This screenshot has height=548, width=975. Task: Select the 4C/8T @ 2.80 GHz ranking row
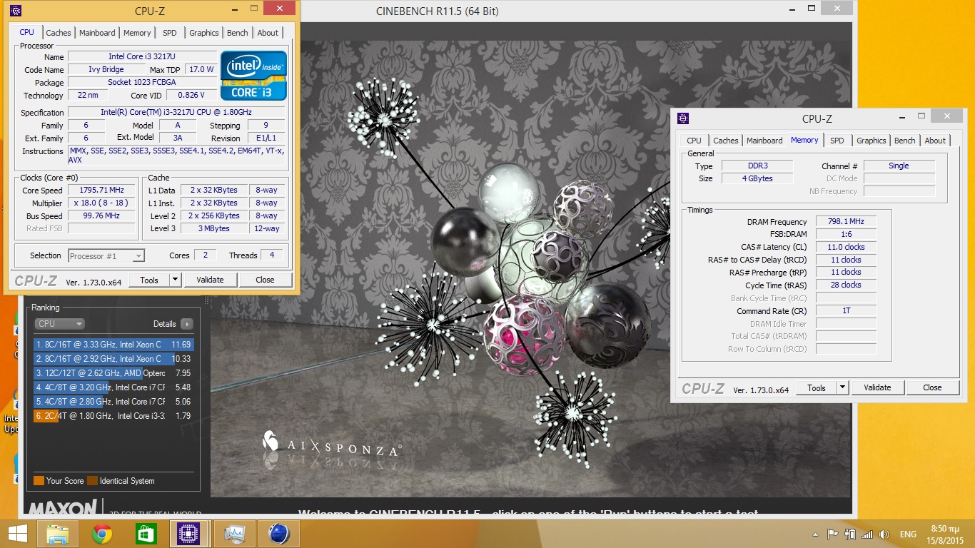113,402
